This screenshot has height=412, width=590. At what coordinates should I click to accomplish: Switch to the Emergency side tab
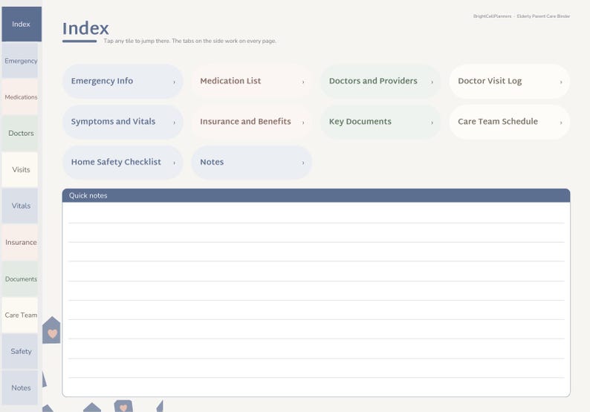(x=20, y=61)
